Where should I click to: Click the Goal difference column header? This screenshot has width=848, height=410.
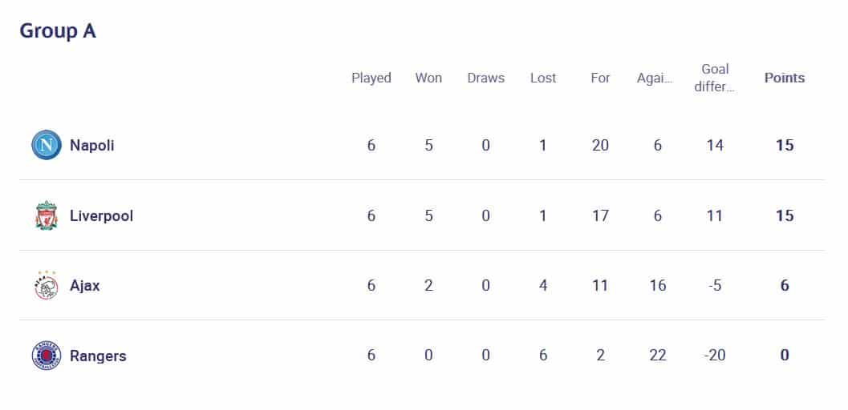pyautogui.click(x=714, y=78)
